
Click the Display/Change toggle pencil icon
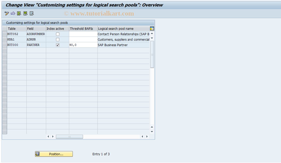click(7, 13)
